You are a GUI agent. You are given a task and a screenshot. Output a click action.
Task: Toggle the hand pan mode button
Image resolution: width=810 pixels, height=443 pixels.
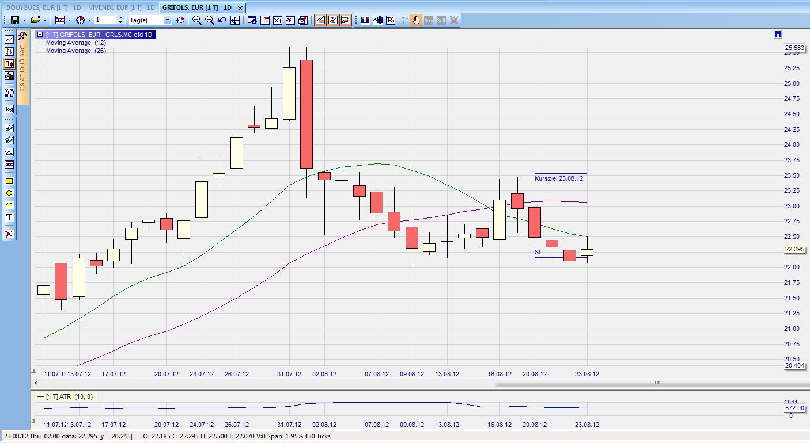point(415,20)
